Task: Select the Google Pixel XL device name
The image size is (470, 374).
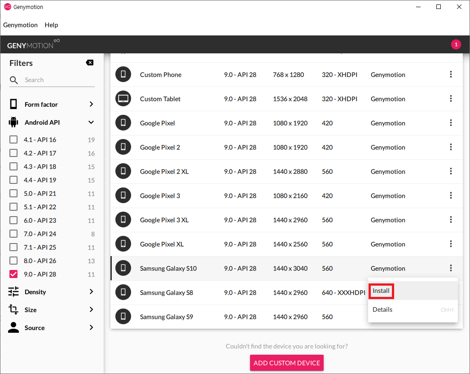Action: coord(162,244)
